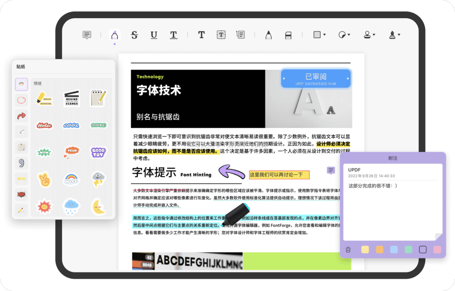Choose the green note color swatch
The width and height of the screenshot is (455, 291).
coord(408,250)
